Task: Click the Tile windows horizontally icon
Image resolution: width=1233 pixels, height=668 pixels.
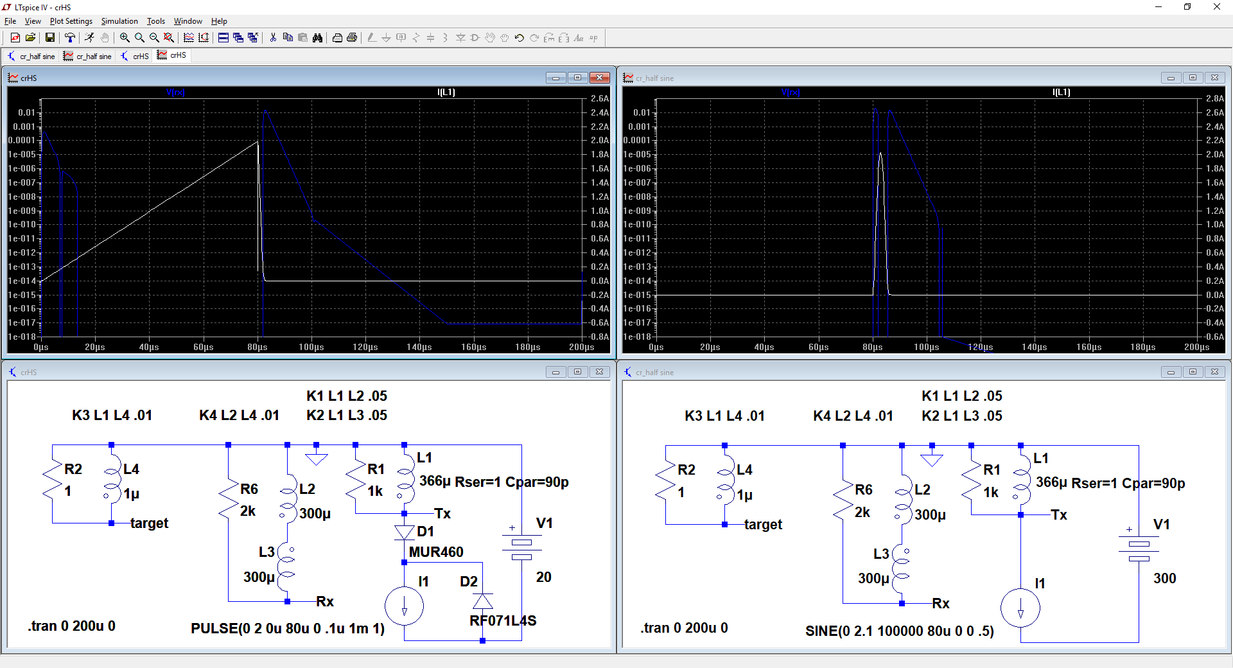Action: 223,38
